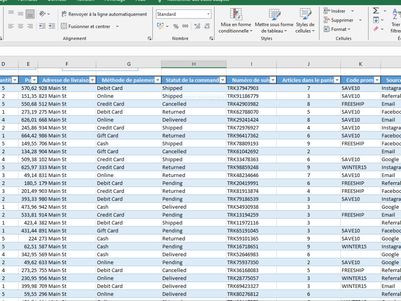Open text orientation options

44,14
